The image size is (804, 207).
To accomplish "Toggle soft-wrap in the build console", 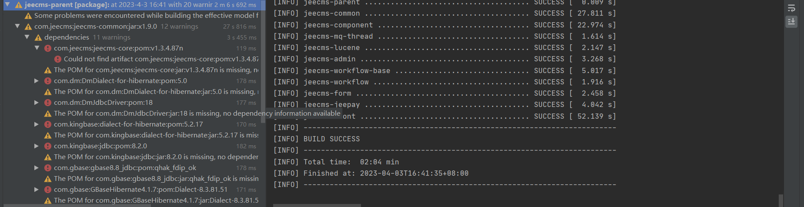I will [x=791, y=8].
